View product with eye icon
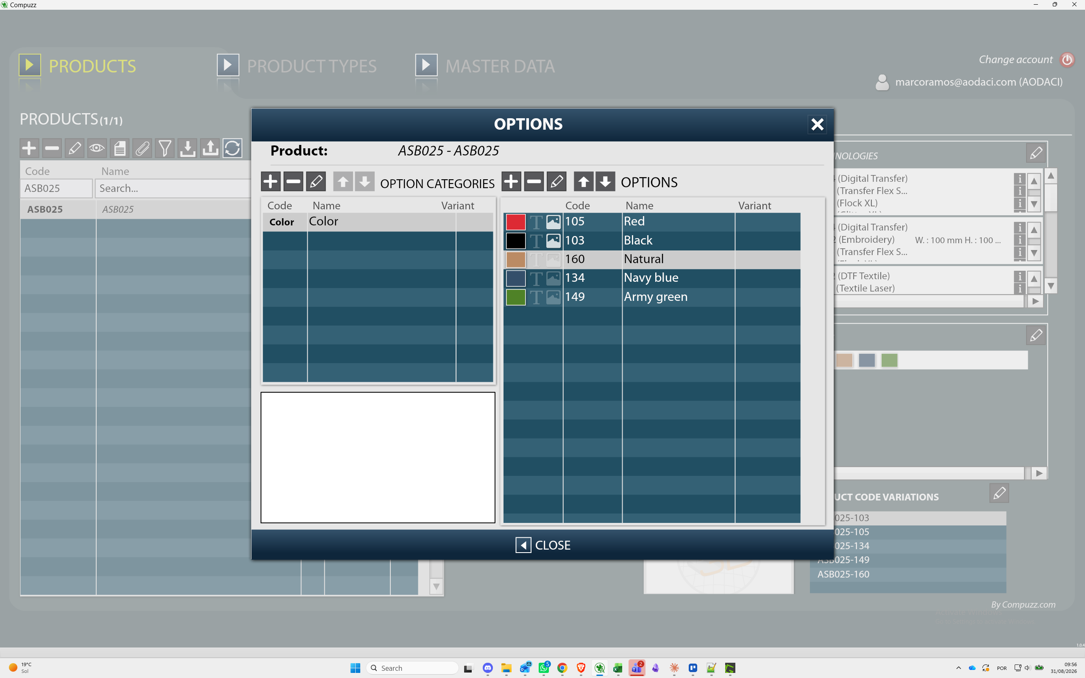Screen dimensions: 1085x678 (x=97, y=148)
